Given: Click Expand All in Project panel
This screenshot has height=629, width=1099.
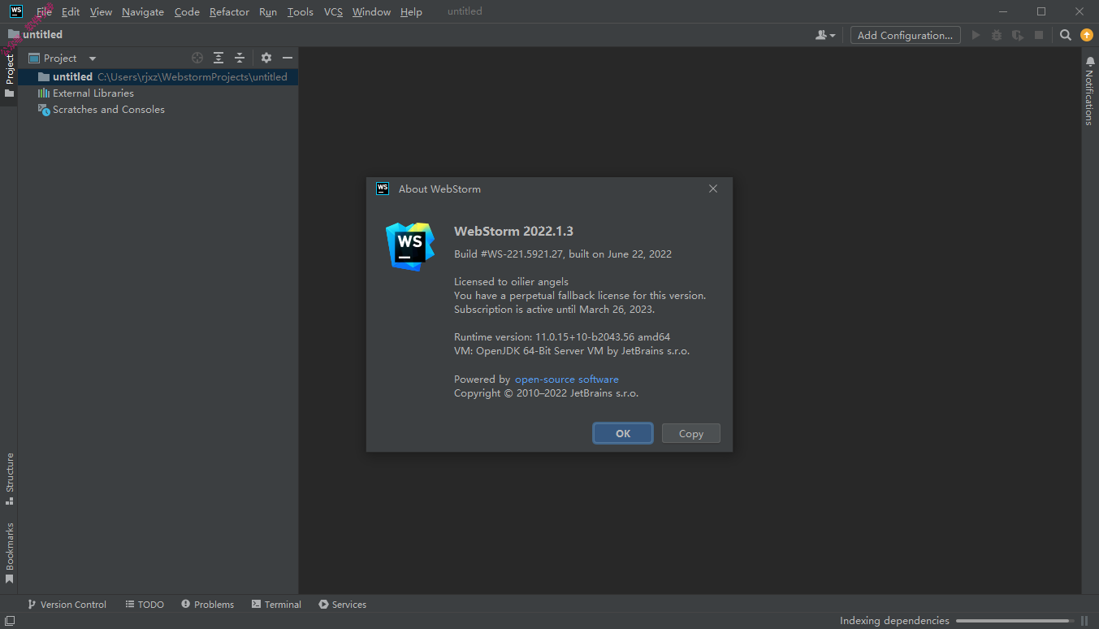Looking at the screenshot, I should 219,58.
